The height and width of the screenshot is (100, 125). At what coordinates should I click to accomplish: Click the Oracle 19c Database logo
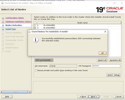point(110,10)
